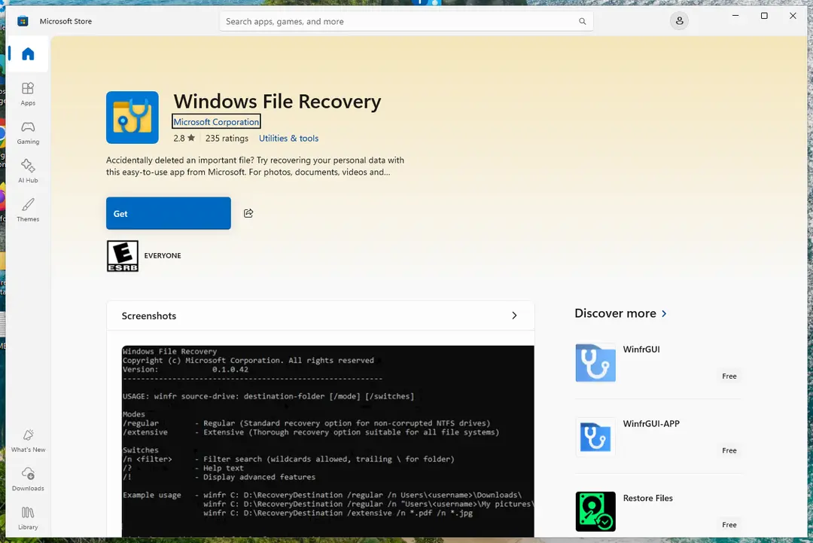This screenshot has width=813, height=543.
Task: Click the Windows File Recovery title
Action: (x=277, y=101)
